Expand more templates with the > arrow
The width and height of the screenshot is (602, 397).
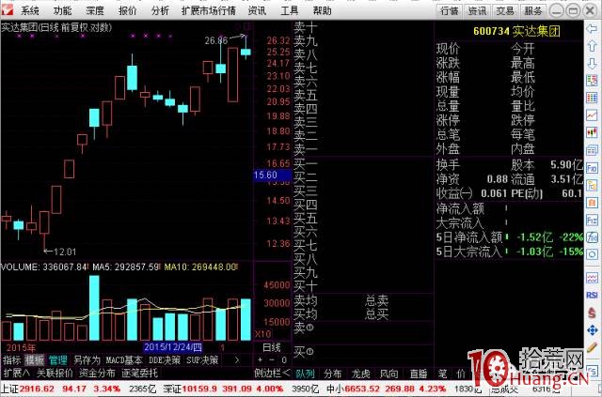coord(236,360)
